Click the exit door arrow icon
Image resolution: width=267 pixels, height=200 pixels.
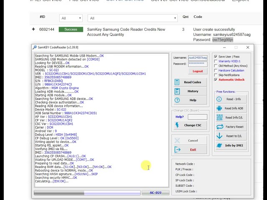177,150
